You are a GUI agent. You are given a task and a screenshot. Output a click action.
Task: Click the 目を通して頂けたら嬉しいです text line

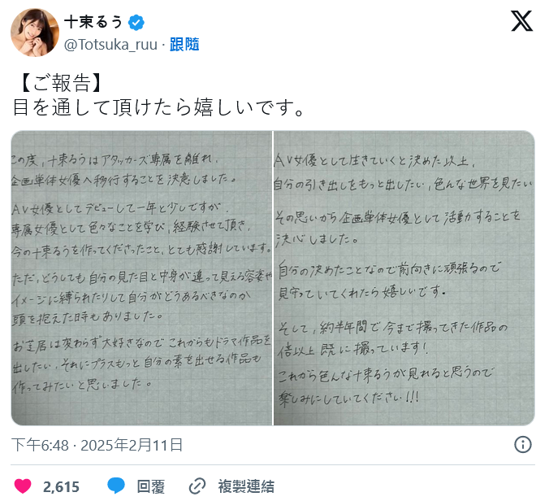point(158,107)
